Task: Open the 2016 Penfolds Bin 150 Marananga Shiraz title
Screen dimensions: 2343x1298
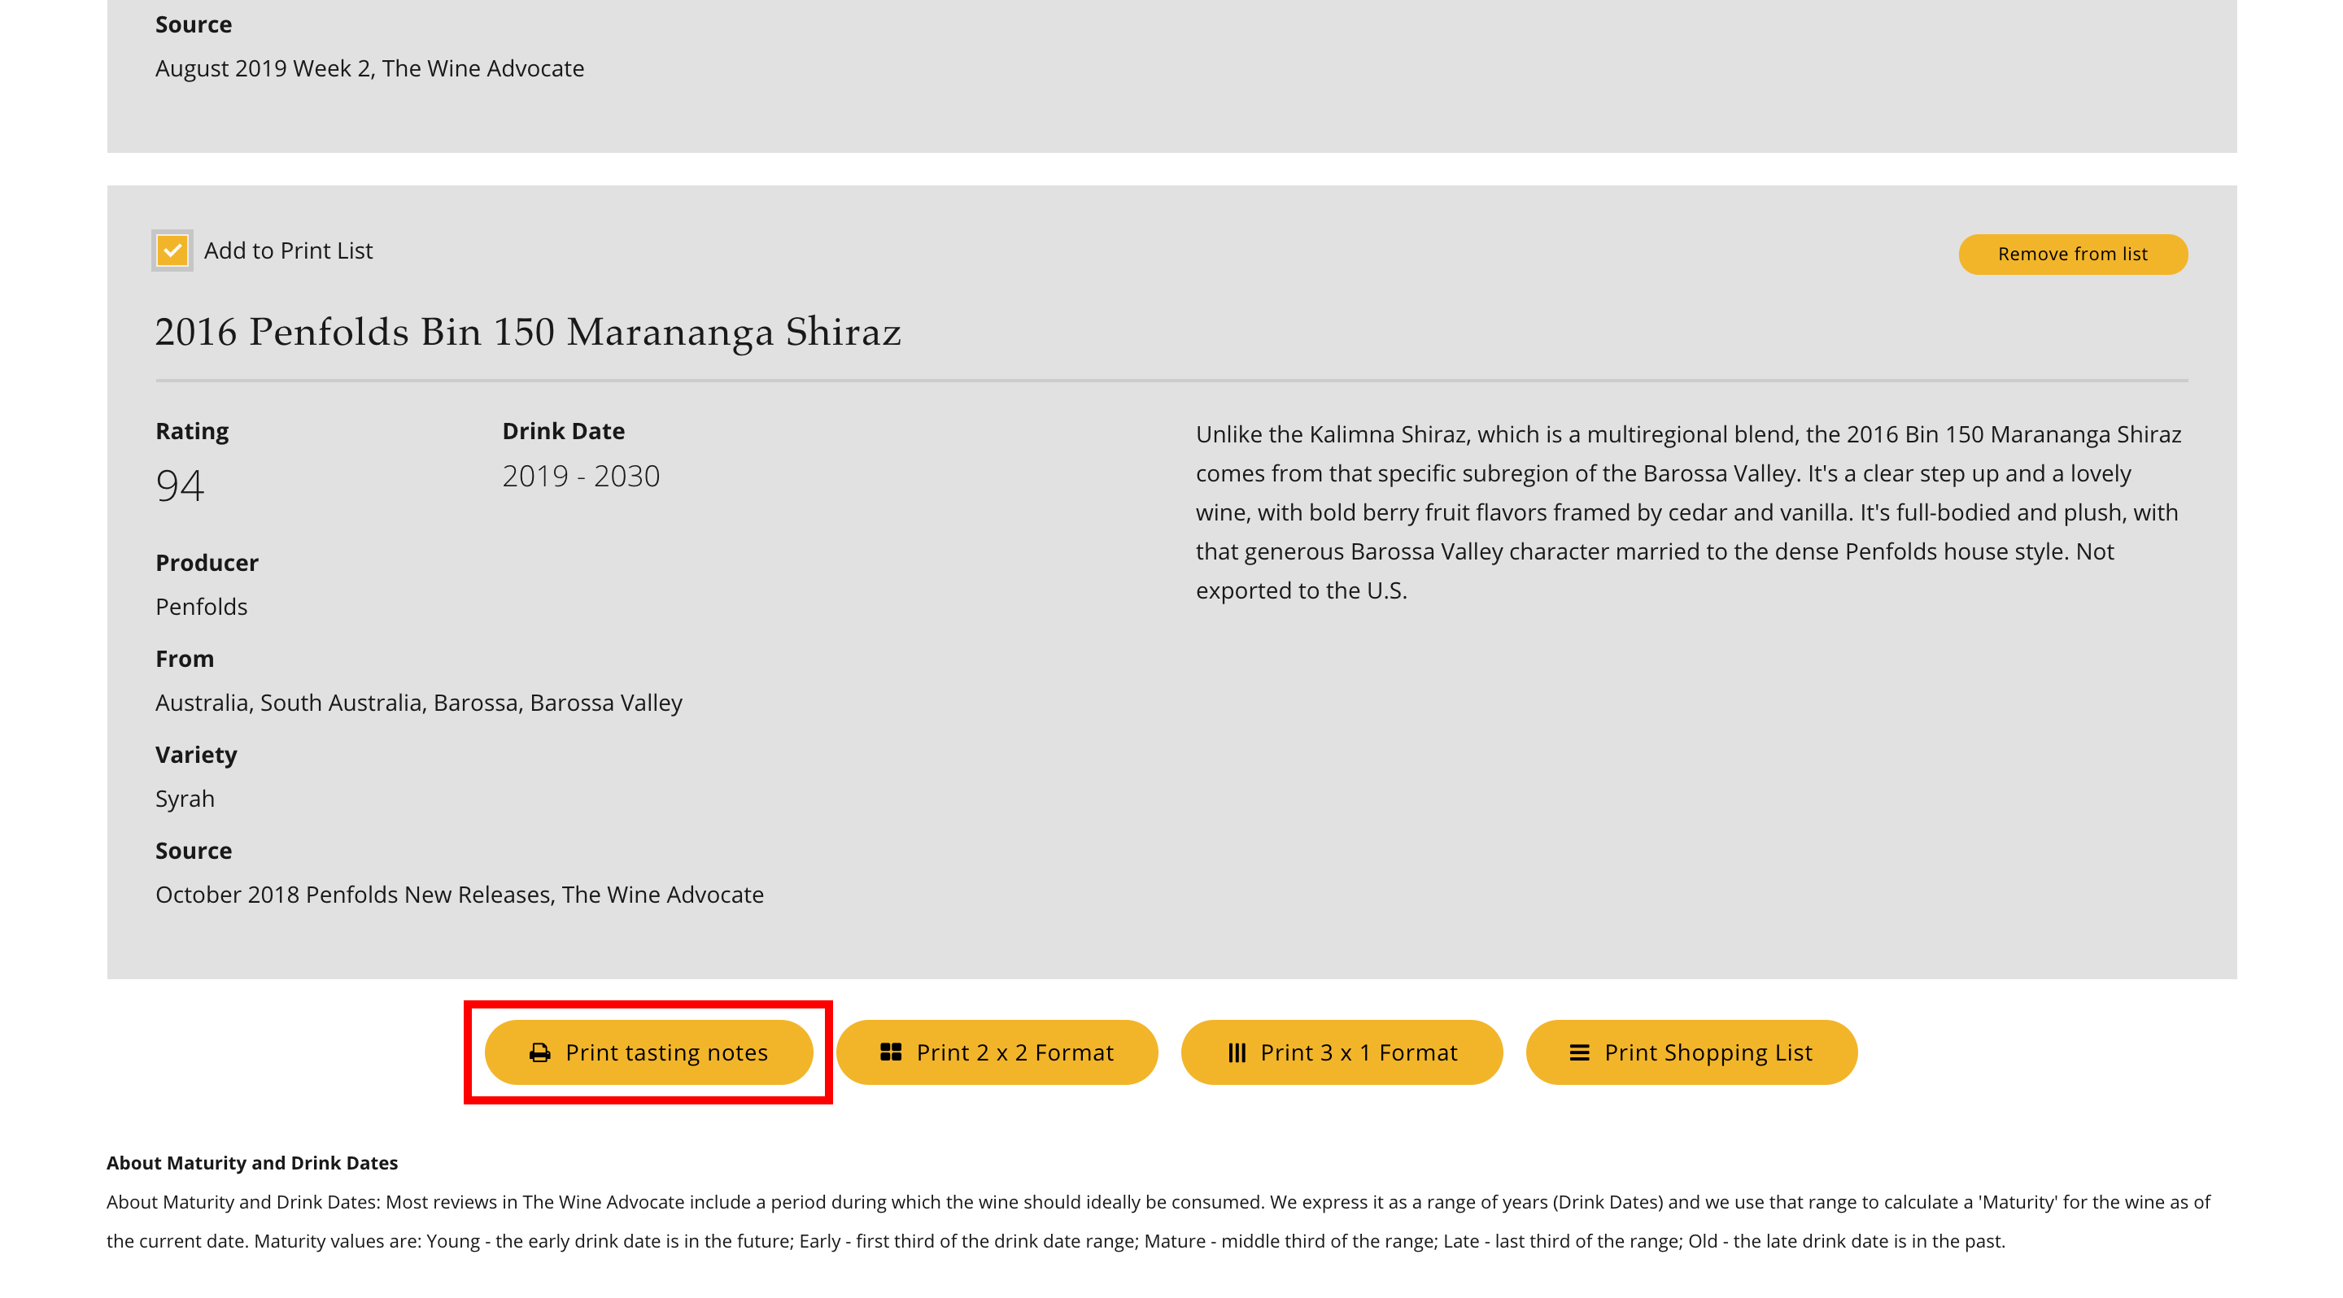Action: click(x=527, y=333)
